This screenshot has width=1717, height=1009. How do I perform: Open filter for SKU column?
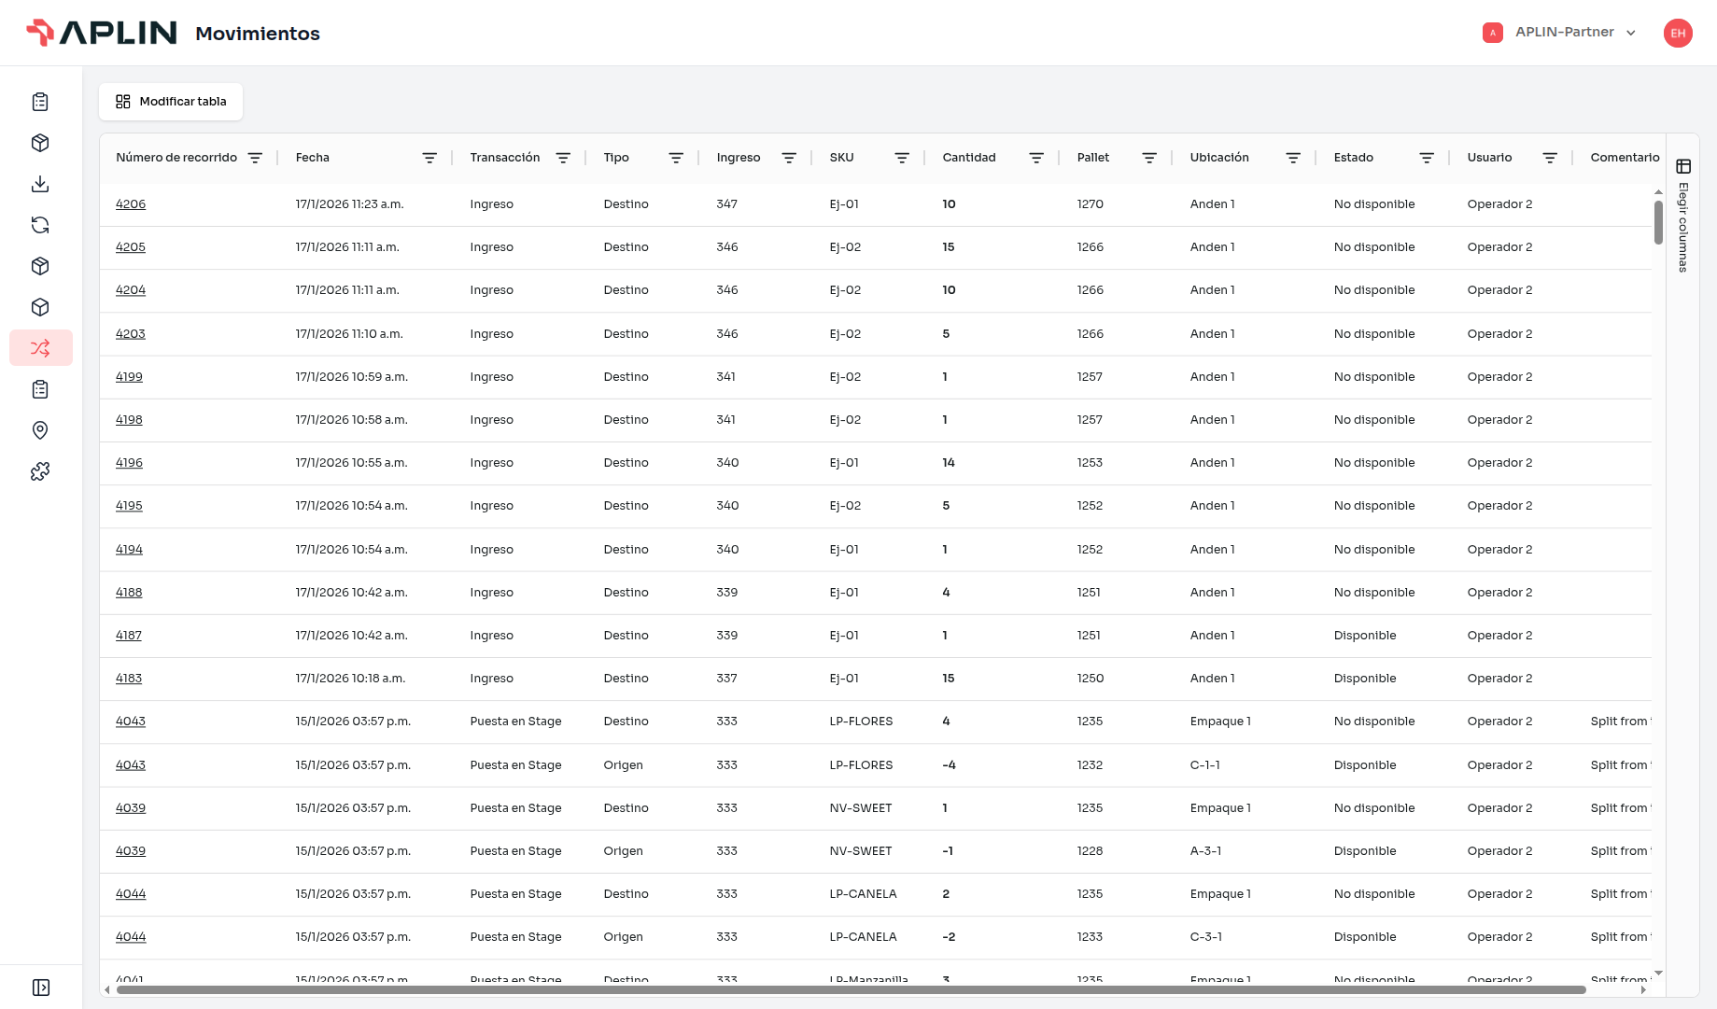coord(902,158)
